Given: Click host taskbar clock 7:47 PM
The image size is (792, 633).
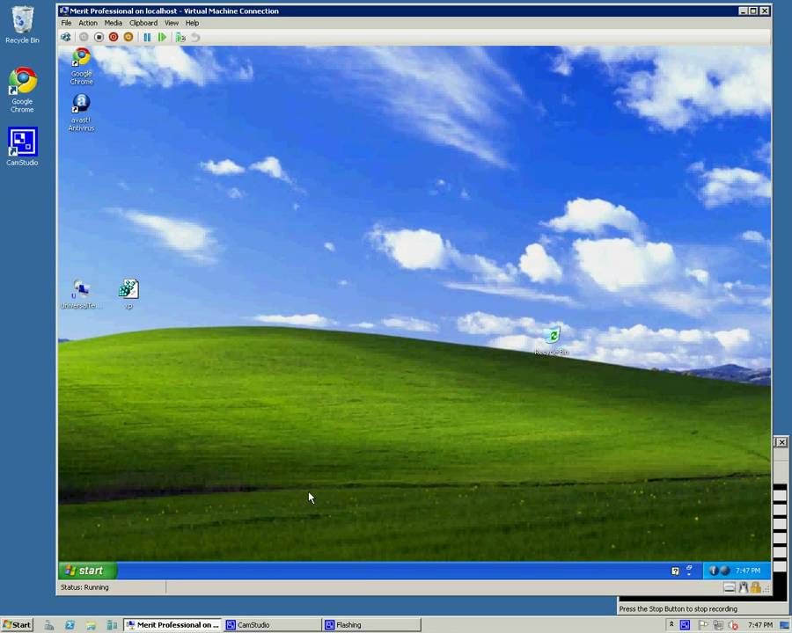Looking at the screenshot, I should point(760,625).
